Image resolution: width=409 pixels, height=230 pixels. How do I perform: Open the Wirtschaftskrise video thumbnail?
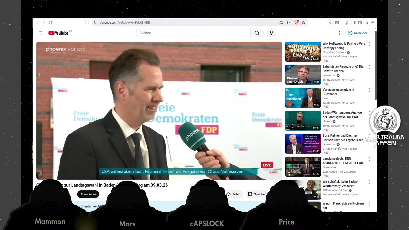(303, 189)
